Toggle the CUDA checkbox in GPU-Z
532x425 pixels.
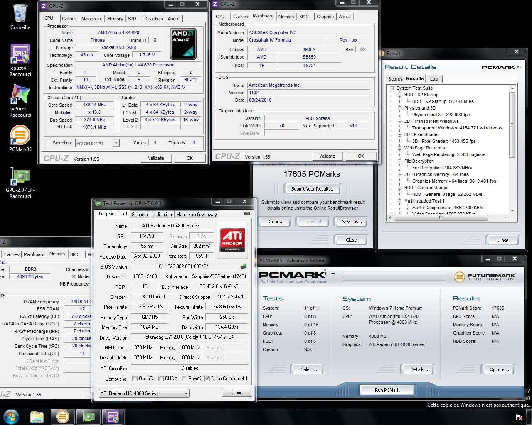coord(160,379)
